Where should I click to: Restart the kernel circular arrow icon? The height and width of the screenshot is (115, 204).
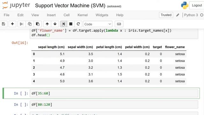(78, 24)
